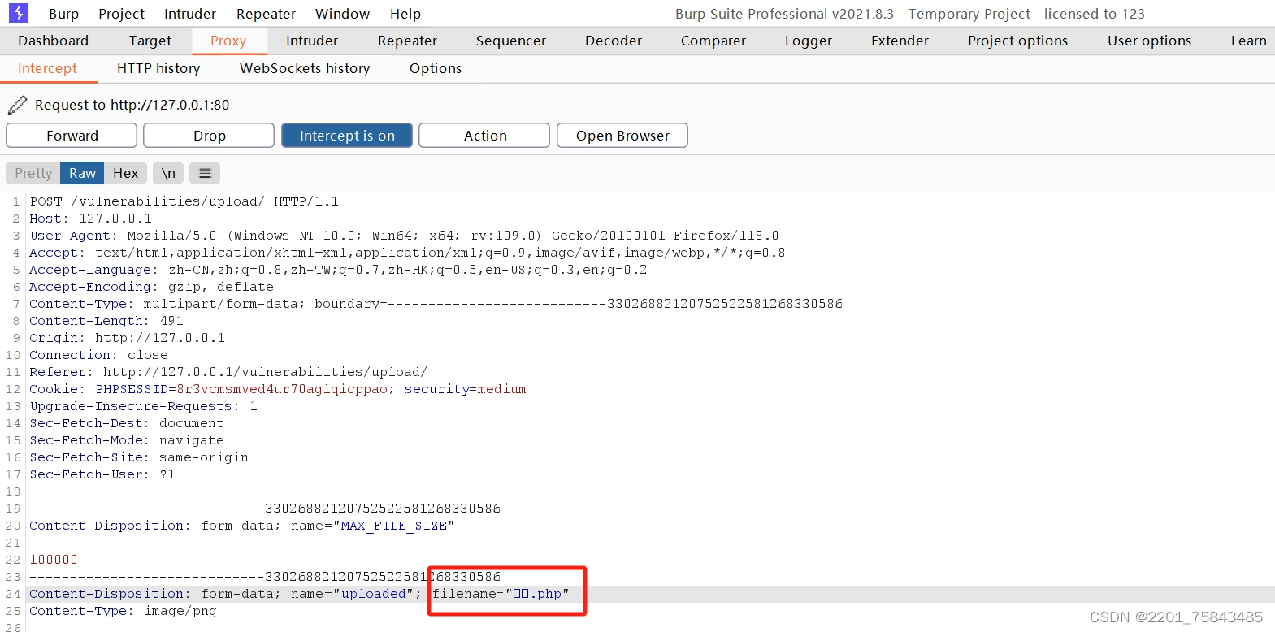
Task: Open the Decoder tab
Action: click(614, 41)
